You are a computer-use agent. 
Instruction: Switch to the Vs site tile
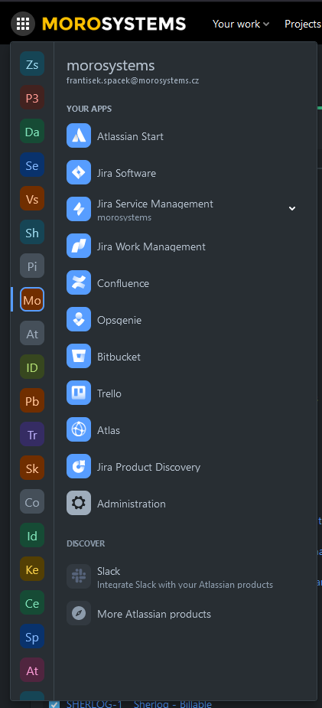pos(32,199)
